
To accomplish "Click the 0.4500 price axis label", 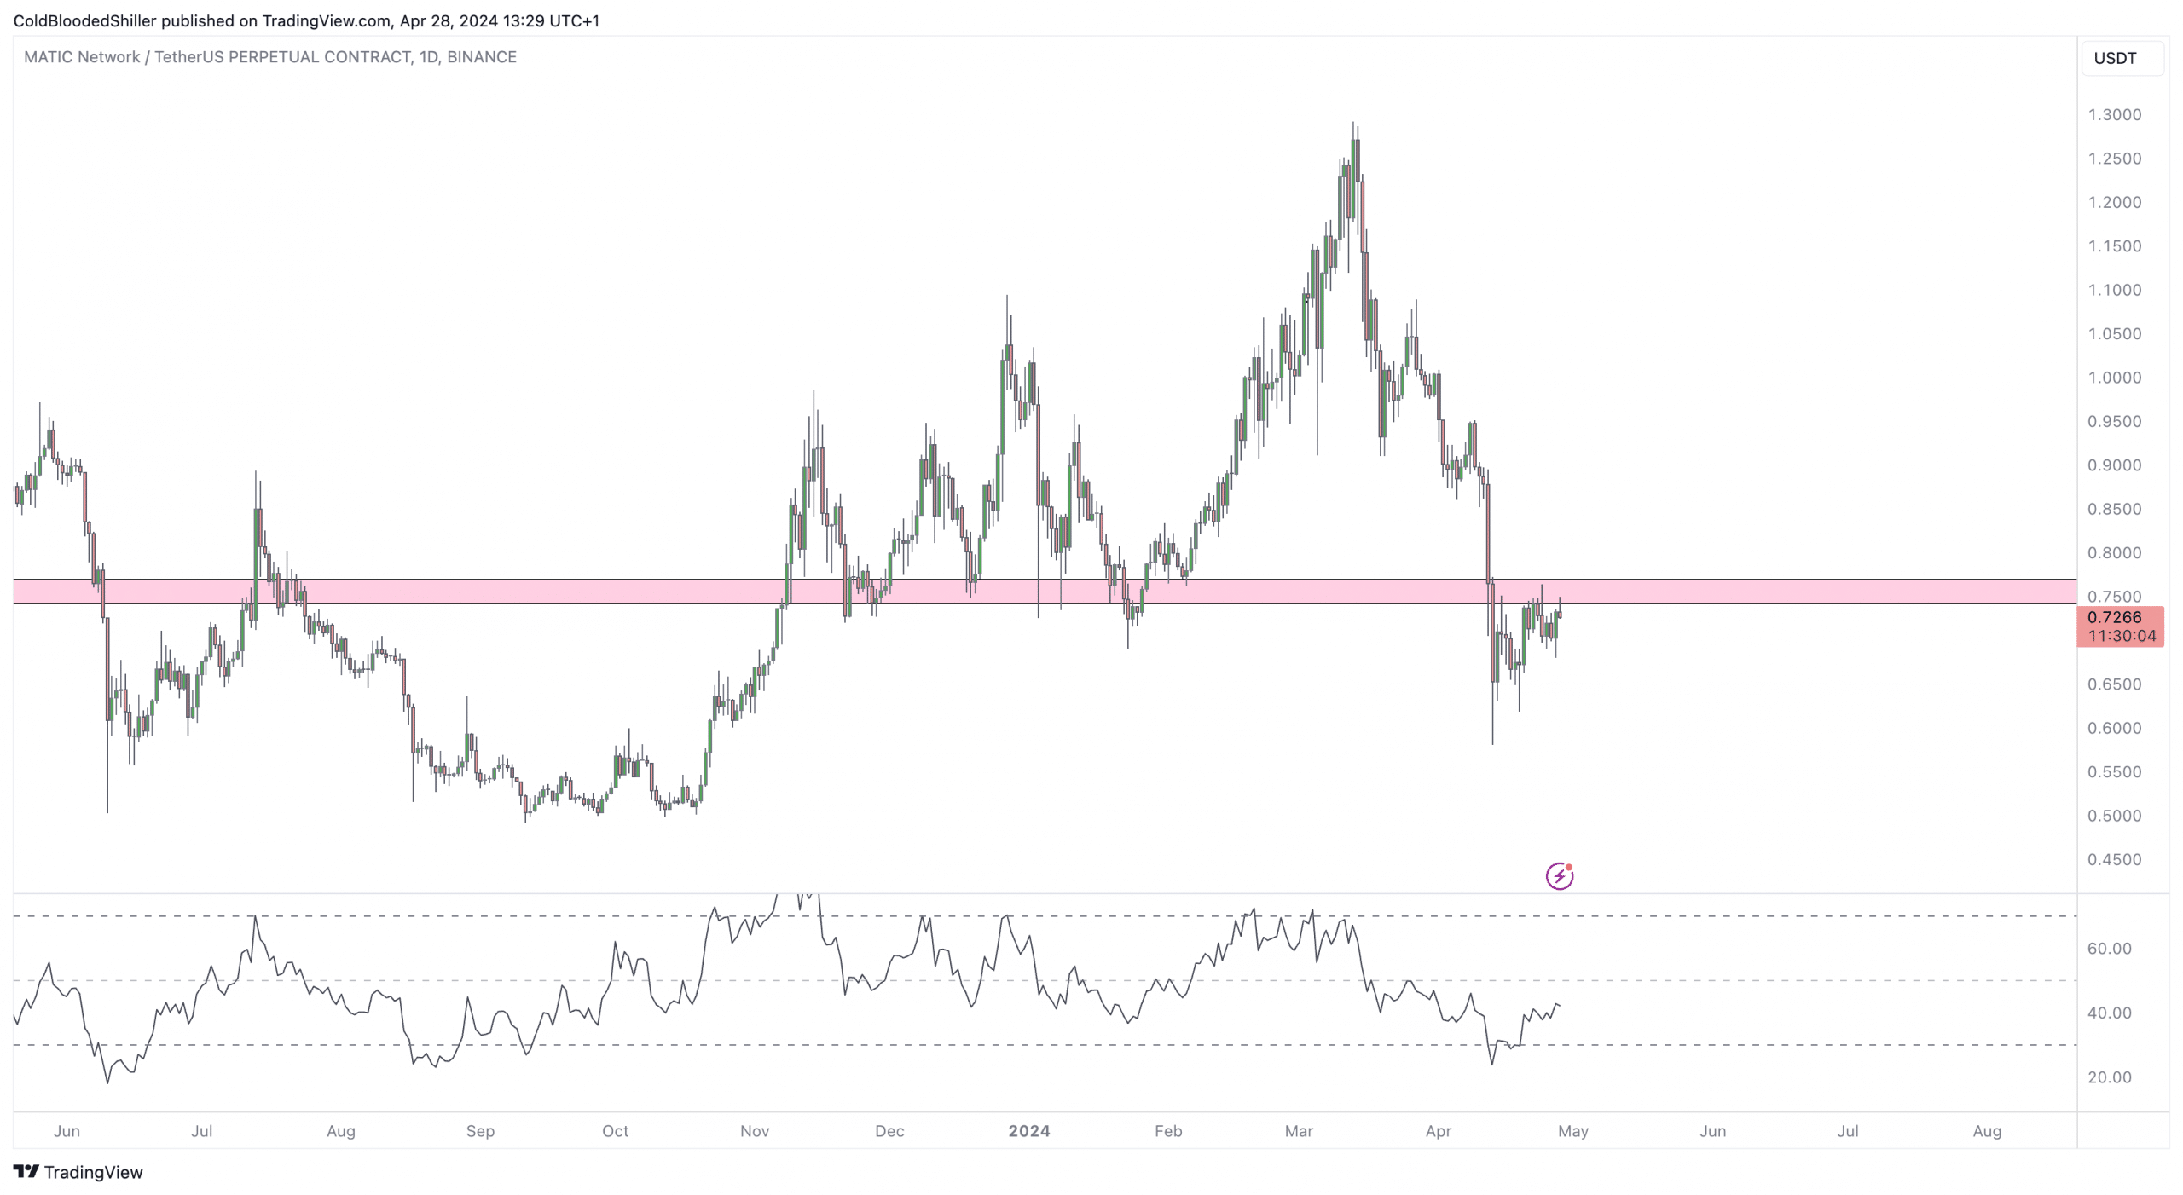I will point(2114,860).
